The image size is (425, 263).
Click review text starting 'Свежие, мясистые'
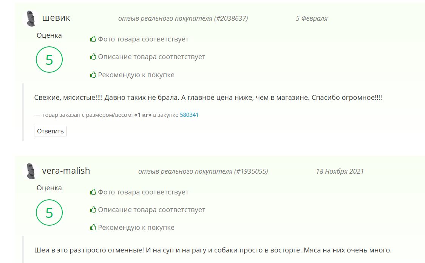[x=208, y=97]
